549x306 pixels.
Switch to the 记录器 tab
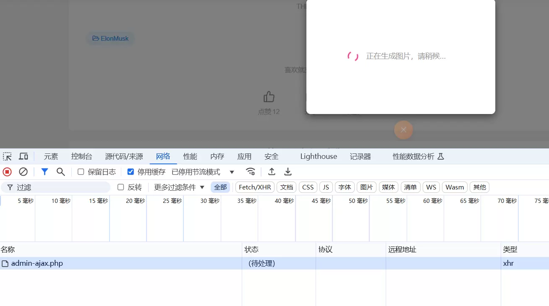[x=361, y=156]
